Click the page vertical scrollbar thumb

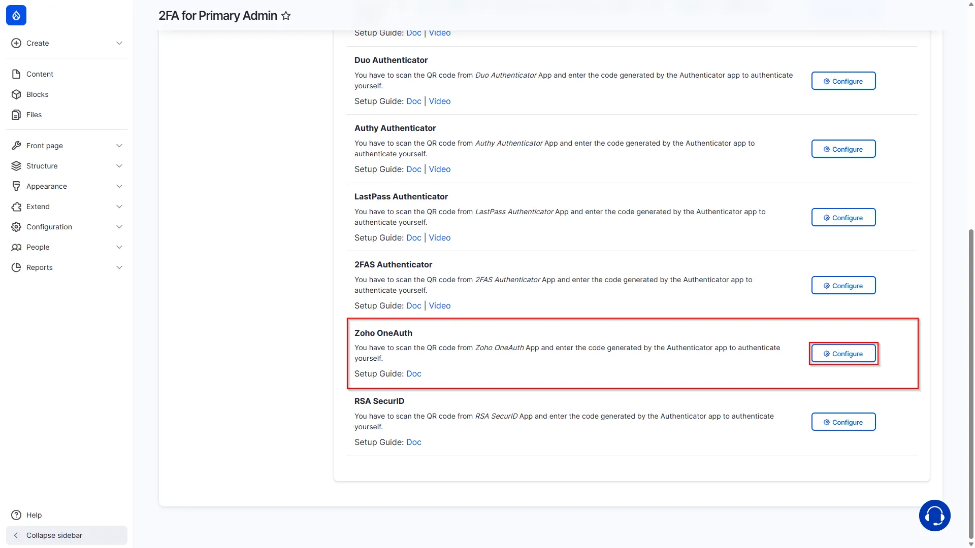coord(971,383)
